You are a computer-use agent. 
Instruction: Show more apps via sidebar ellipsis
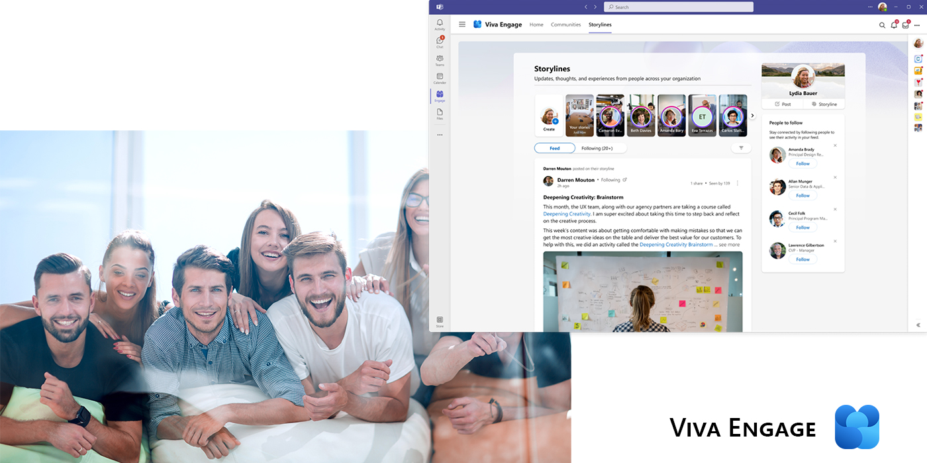[440, 135]
